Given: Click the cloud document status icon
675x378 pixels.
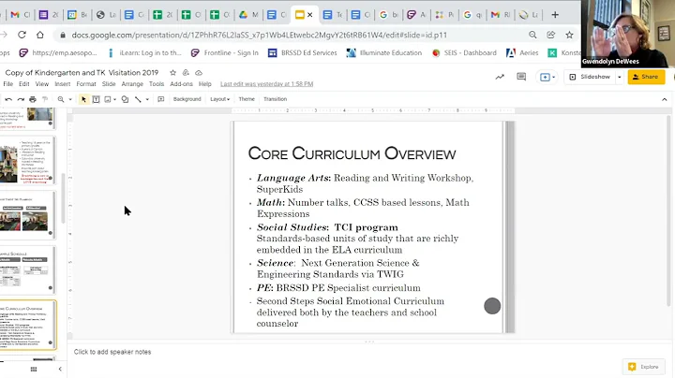Looking at the screenshot, I should click(x=199, y=73).
